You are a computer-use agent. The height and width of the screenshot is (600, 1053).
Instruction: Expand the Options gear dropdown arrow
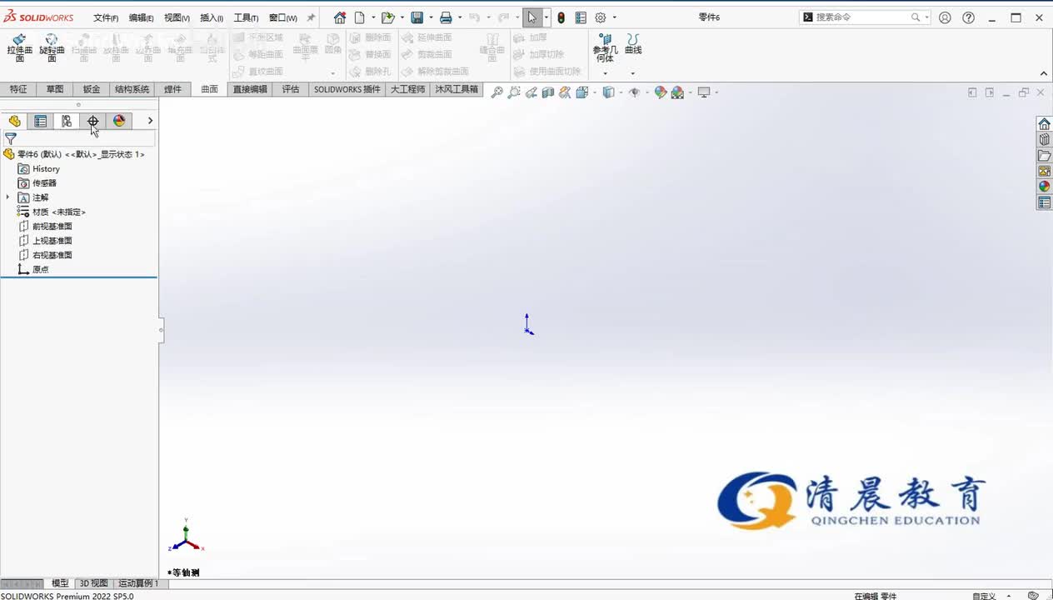tap(615, 17)
